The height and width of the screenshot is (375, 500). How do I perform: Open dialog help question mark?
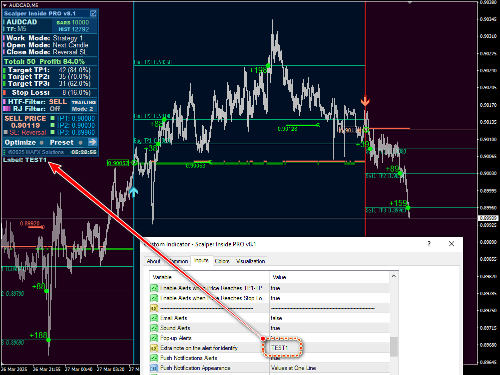click(429, 244)
